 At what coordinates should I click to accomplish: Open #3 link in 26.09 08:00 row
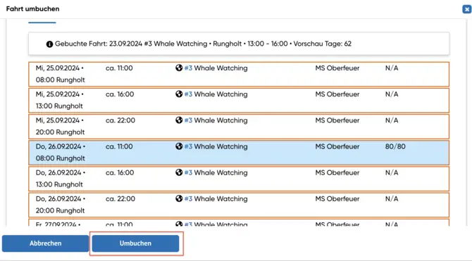tap(188, 146)
